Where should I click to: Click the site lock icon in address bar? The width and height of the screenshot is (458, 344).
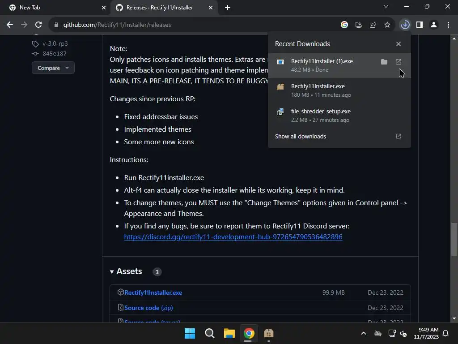coord(56,25)
